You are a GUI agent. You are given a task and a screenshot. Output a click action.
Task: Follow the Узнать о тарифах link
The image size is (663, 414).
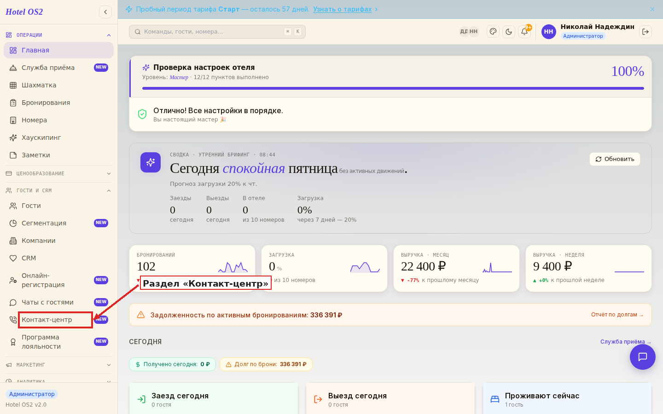(x=342, y=9)
